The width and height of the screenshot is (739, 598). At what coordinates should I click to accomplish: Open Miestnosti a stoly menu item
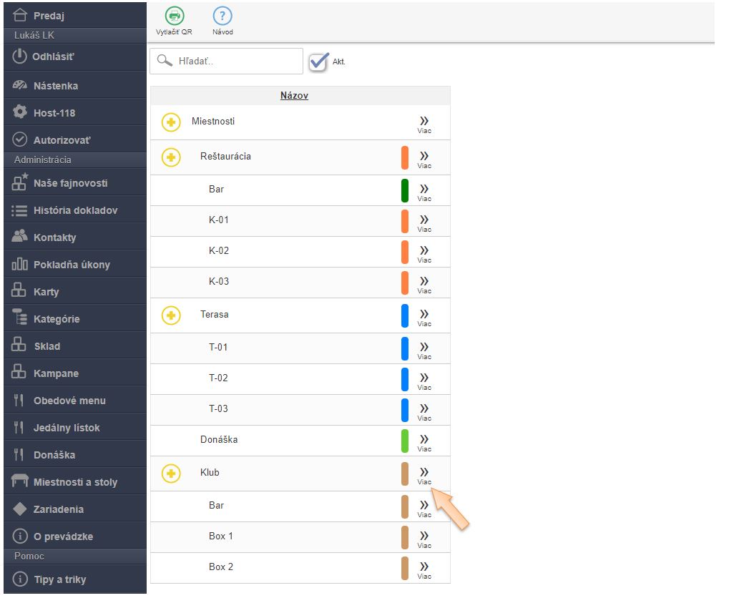pos(75,482)
